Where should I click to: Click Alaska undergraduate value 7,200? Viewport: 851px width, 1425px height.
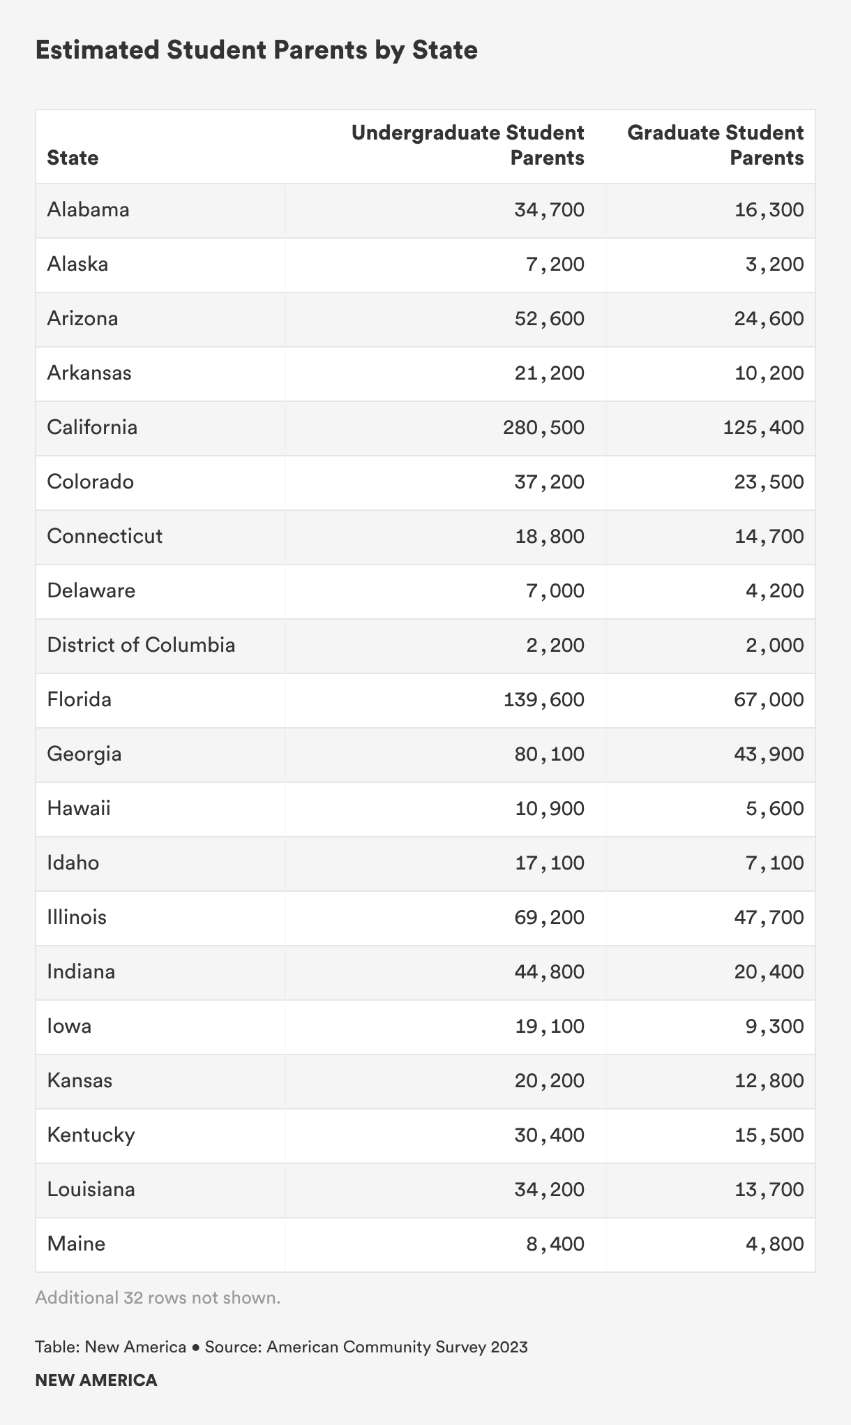pos(555,264)
